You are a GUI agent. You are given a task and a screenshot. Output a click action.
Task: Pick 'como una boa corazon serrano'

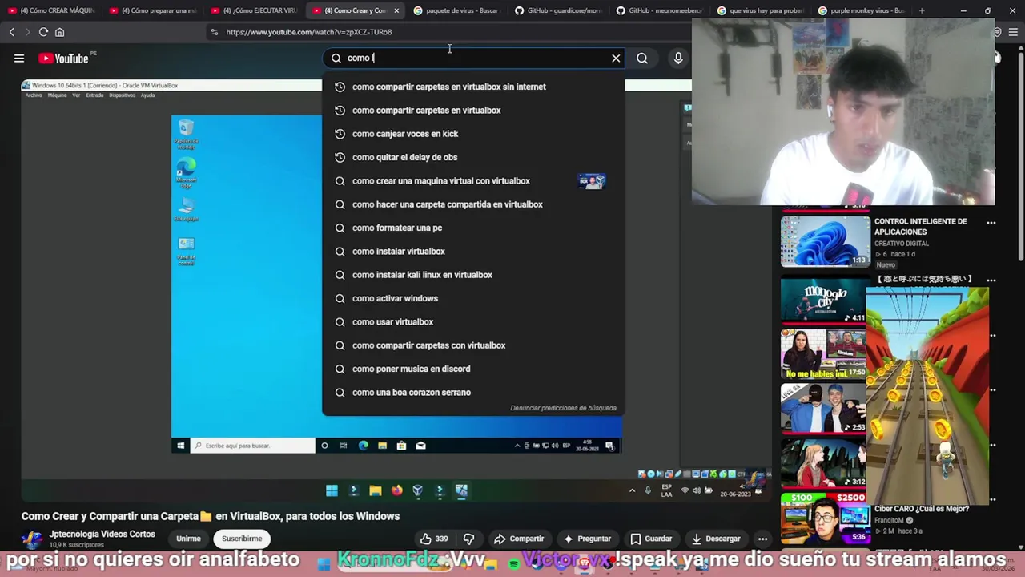473,392
